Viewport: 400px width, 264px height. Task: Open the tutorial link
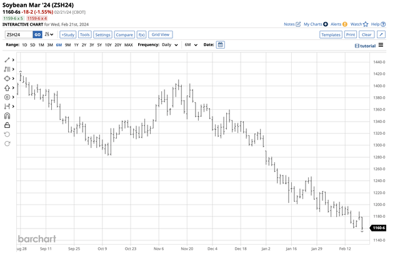pyautogui.click(x=365, y=46)
